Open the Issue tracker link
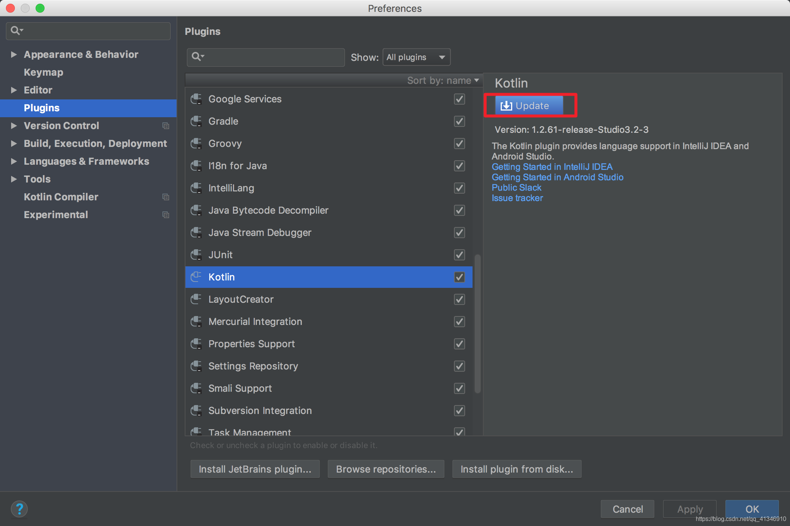The image size is (790, 526). (x=517, y=198)
